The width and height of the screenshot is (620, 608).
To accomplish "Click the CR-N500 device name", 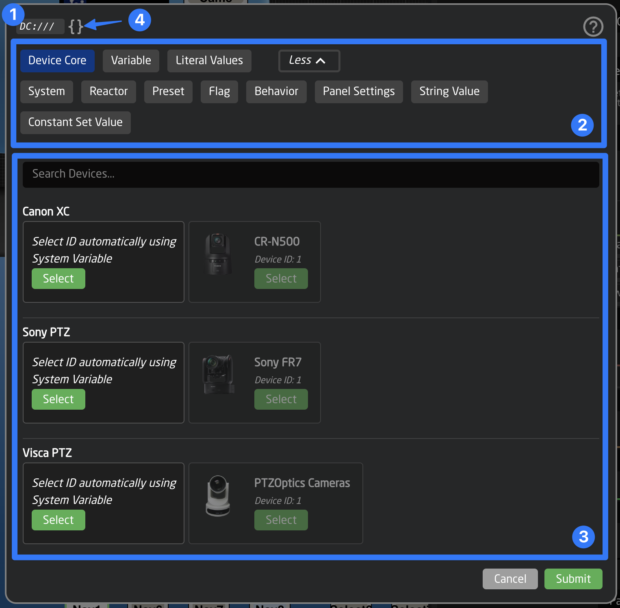I will (277, 242).
